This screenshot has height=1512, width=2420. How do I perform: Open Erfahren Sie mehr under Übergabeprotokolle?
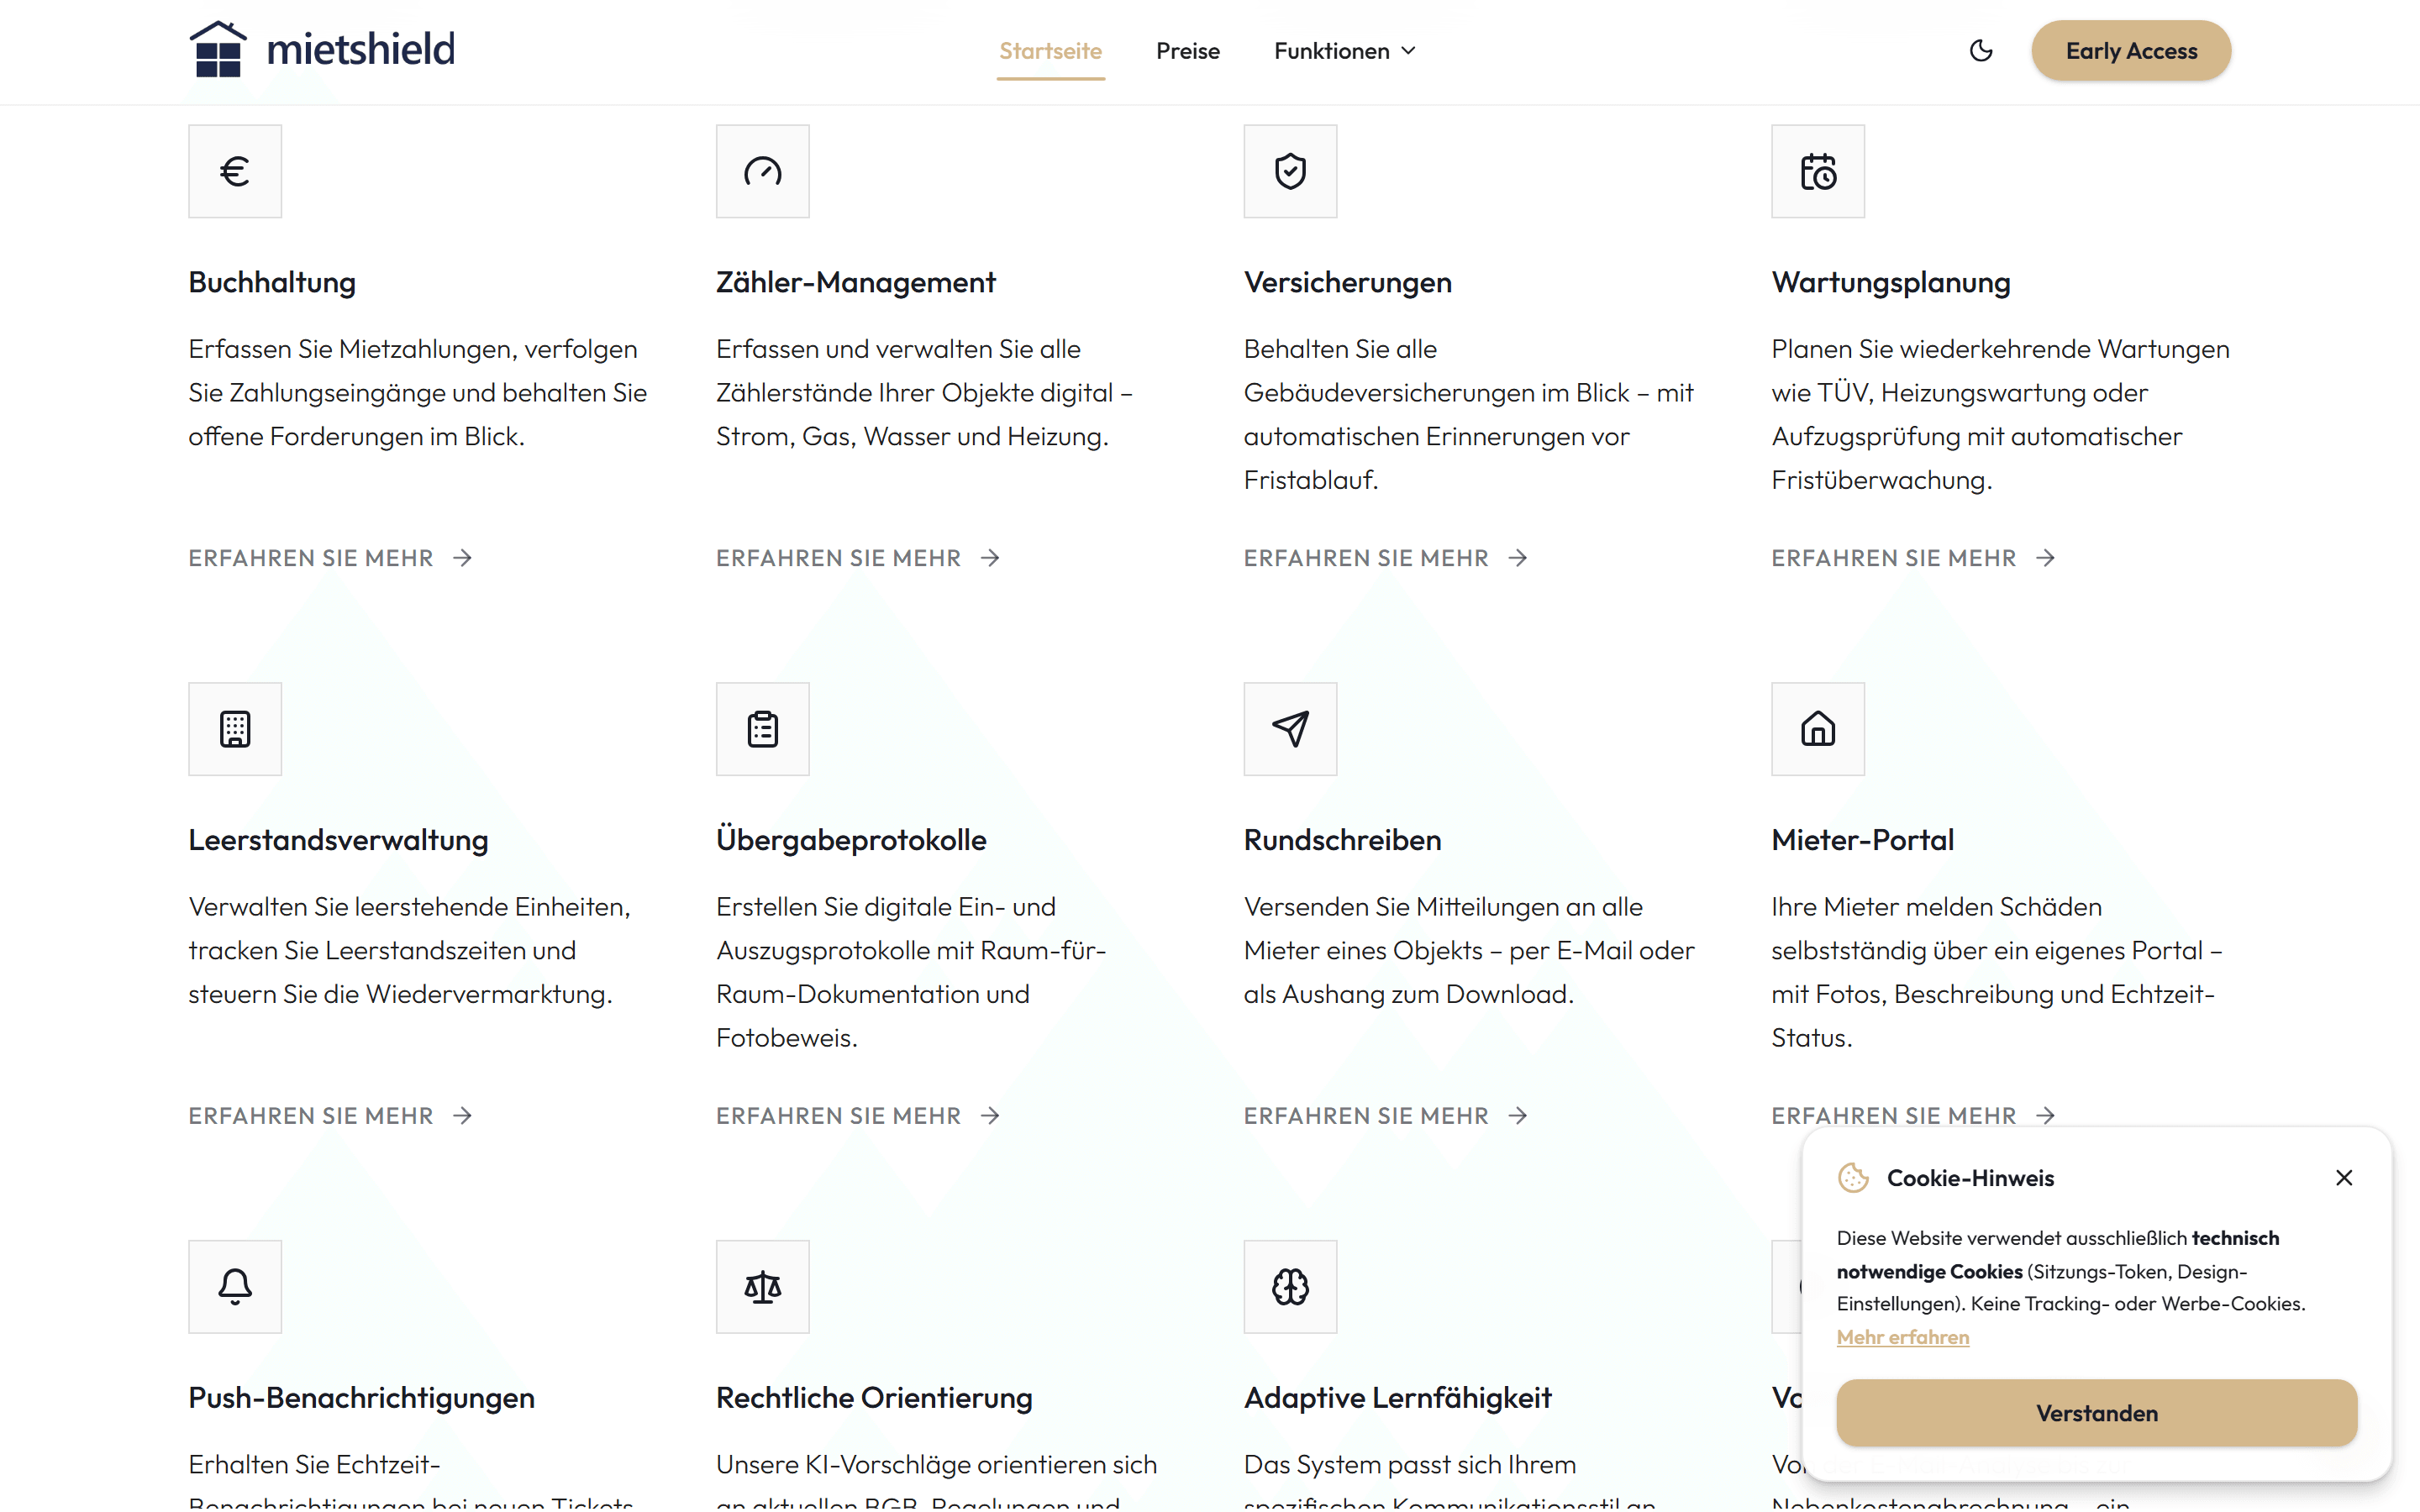tap(858, 1115)
